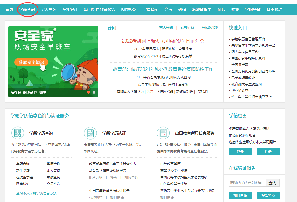Open the 高考 nav item
297x202 pixels.
point(168,9)
